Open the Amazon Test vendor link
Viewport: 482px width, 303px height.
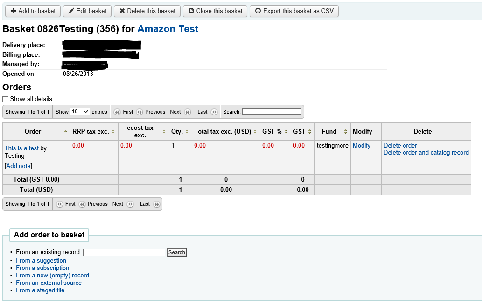168,29
